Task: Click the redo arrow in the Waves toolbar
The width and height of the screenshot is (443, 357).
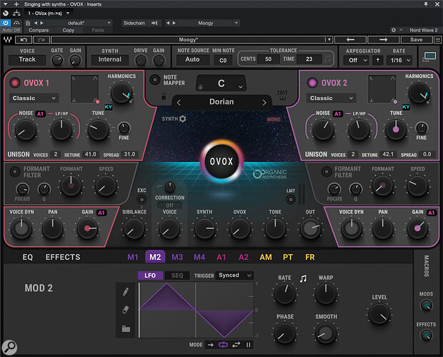Action: (x=41, y=40)
